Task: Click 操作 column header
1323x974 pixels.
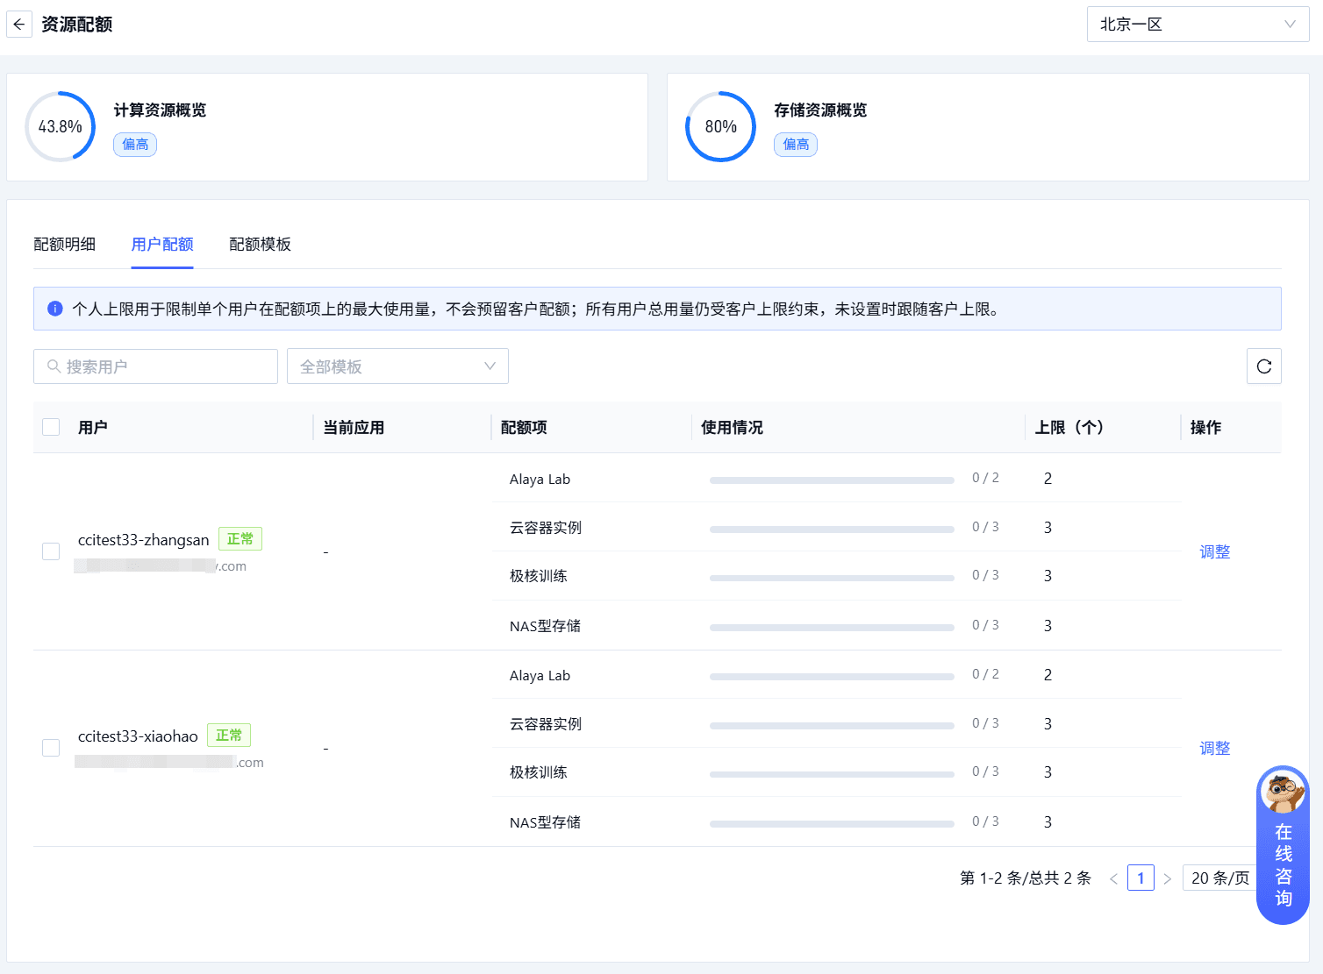Action: pyautogui.click(x=1205, y=428)
